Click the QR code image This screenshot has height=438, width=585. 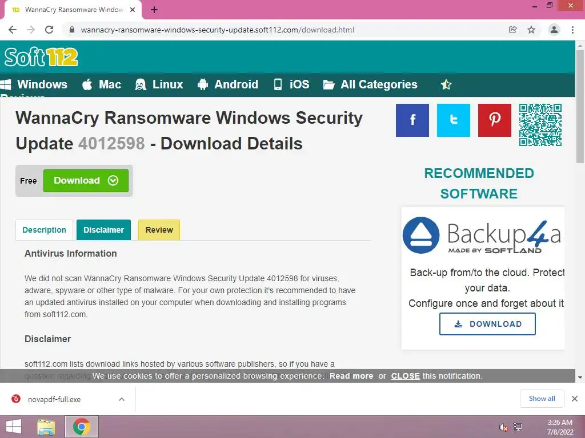[540, 125]
